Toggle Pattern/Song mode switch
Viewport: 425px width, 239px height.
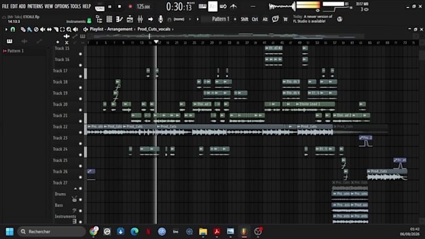(x=99, y=7)
